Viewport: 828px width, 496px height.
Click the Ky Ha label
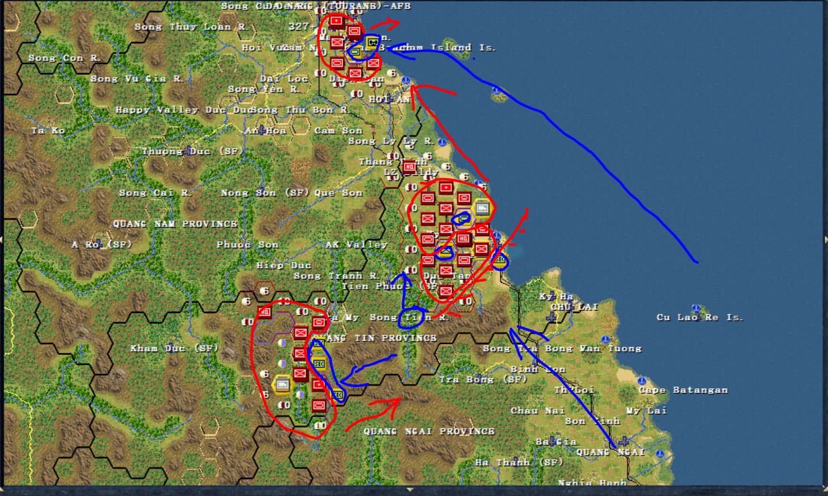556,296
